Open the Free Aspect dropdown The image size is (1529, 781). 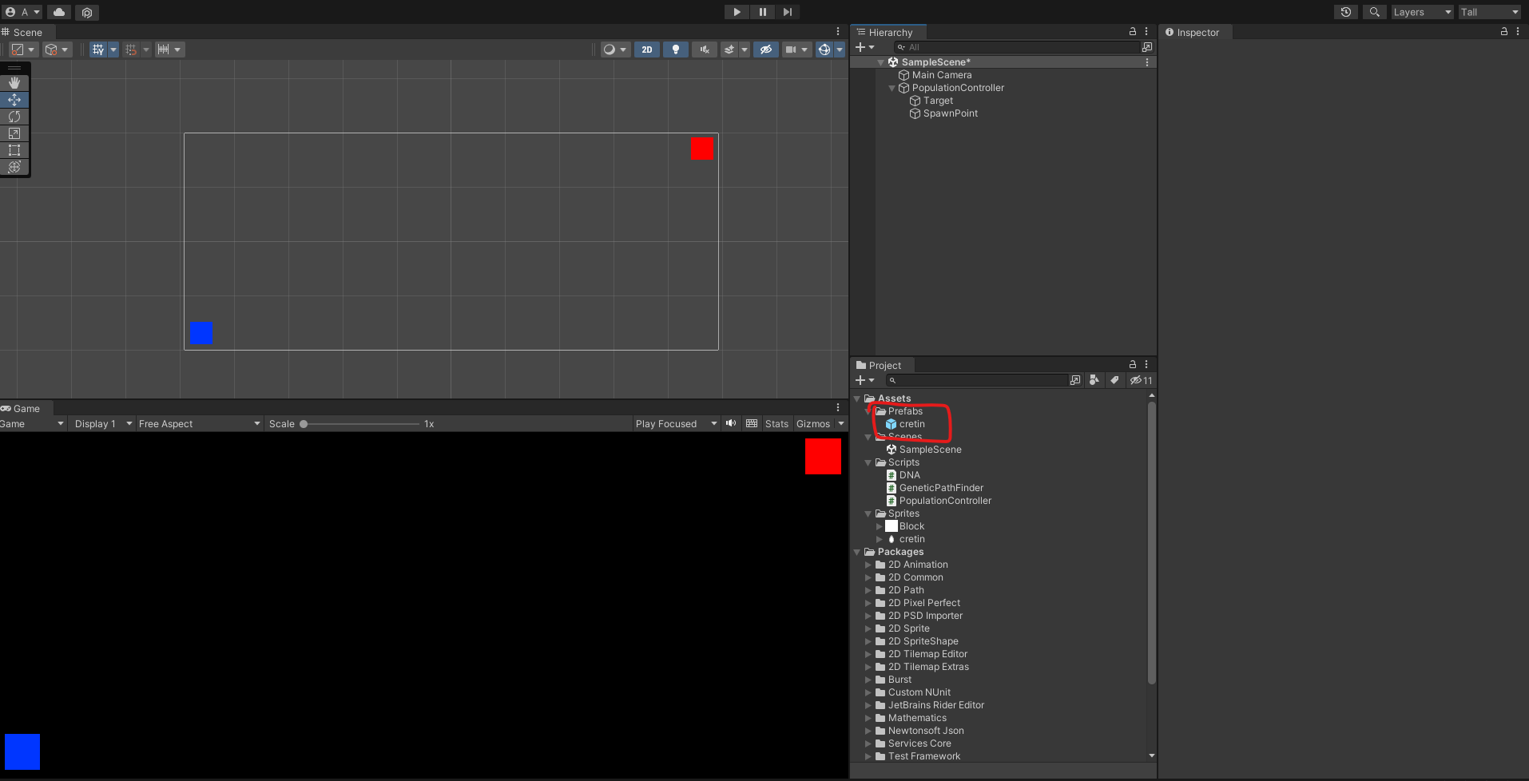pos(199,424)
